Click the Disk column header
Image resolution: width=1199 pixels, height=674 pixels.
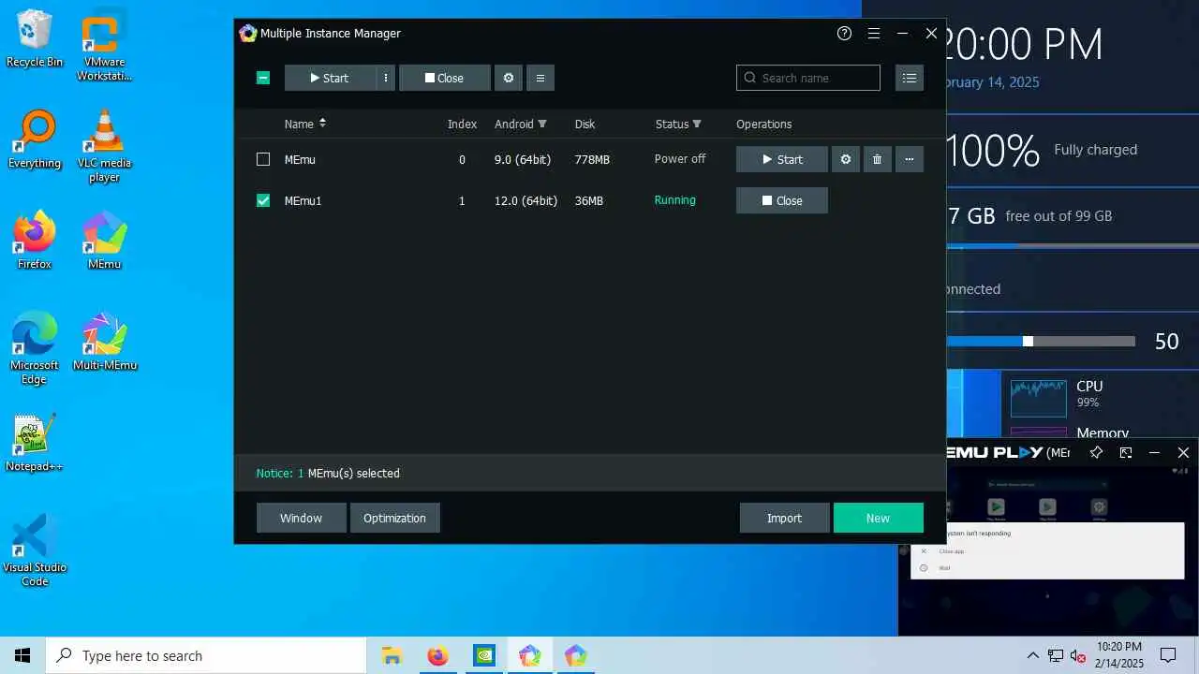585,124
